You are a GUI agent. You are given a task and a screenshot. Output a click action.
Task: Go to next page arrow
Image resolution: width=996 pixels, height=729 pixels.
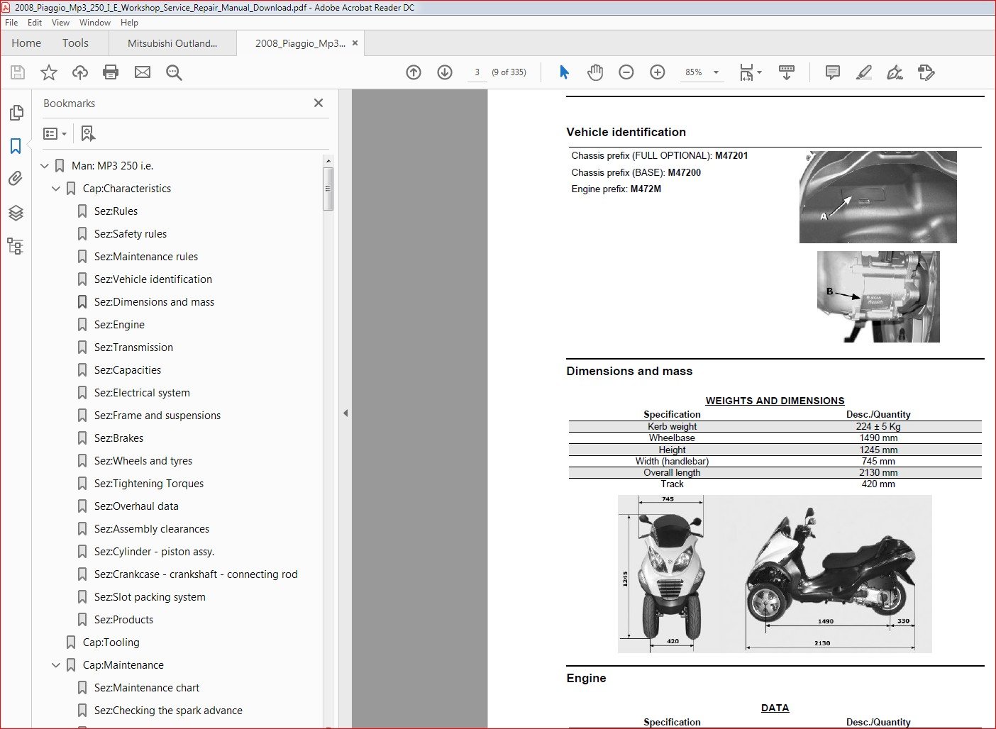tap(445, 72)
